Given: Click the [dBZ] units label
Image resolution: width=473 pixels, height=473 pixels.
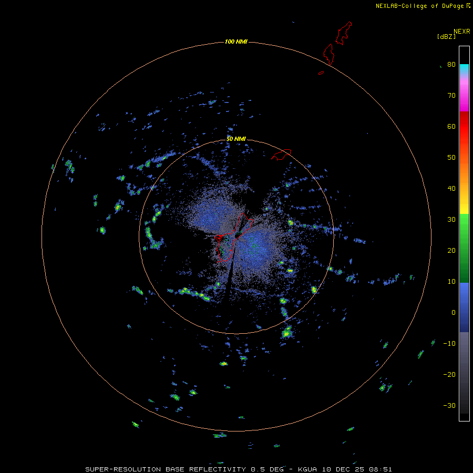Looking at the screenshot, I should coord(446,37).
